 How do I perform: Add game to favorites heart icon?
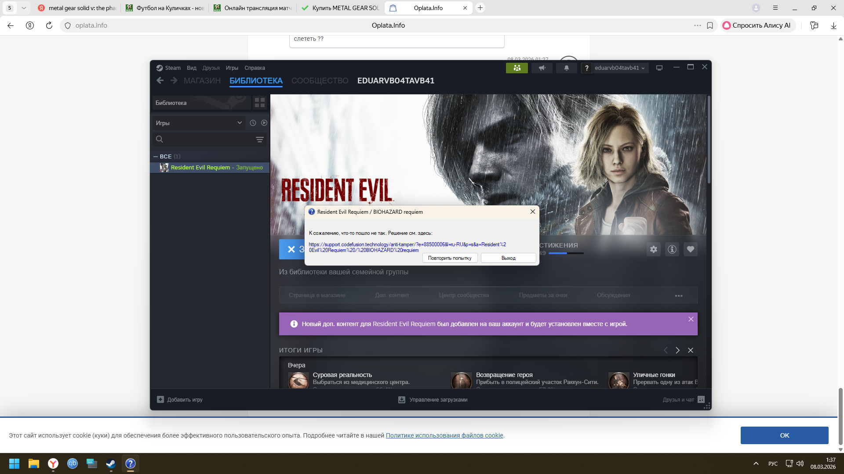[x=690, y=249]
